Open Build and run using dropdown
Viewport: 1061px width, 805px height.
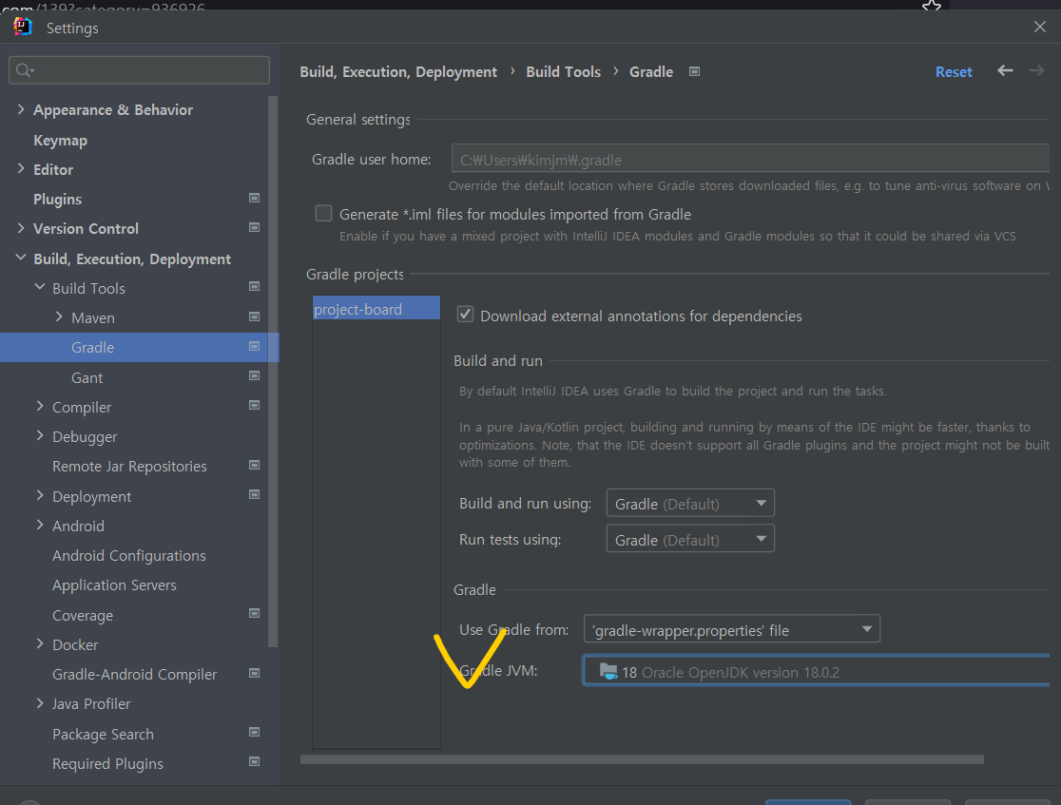point(690,504)
